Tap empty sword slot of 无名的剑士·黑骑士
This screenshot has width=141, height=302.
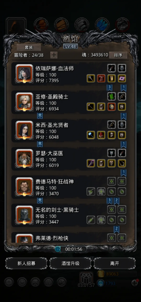91,220
